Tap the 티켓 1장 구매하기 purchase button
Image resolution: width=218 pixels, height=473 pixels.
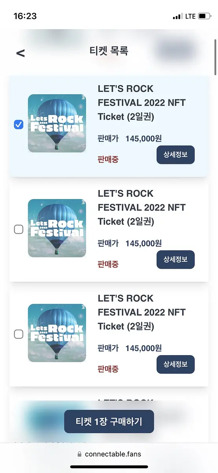(x=109, y=421)
